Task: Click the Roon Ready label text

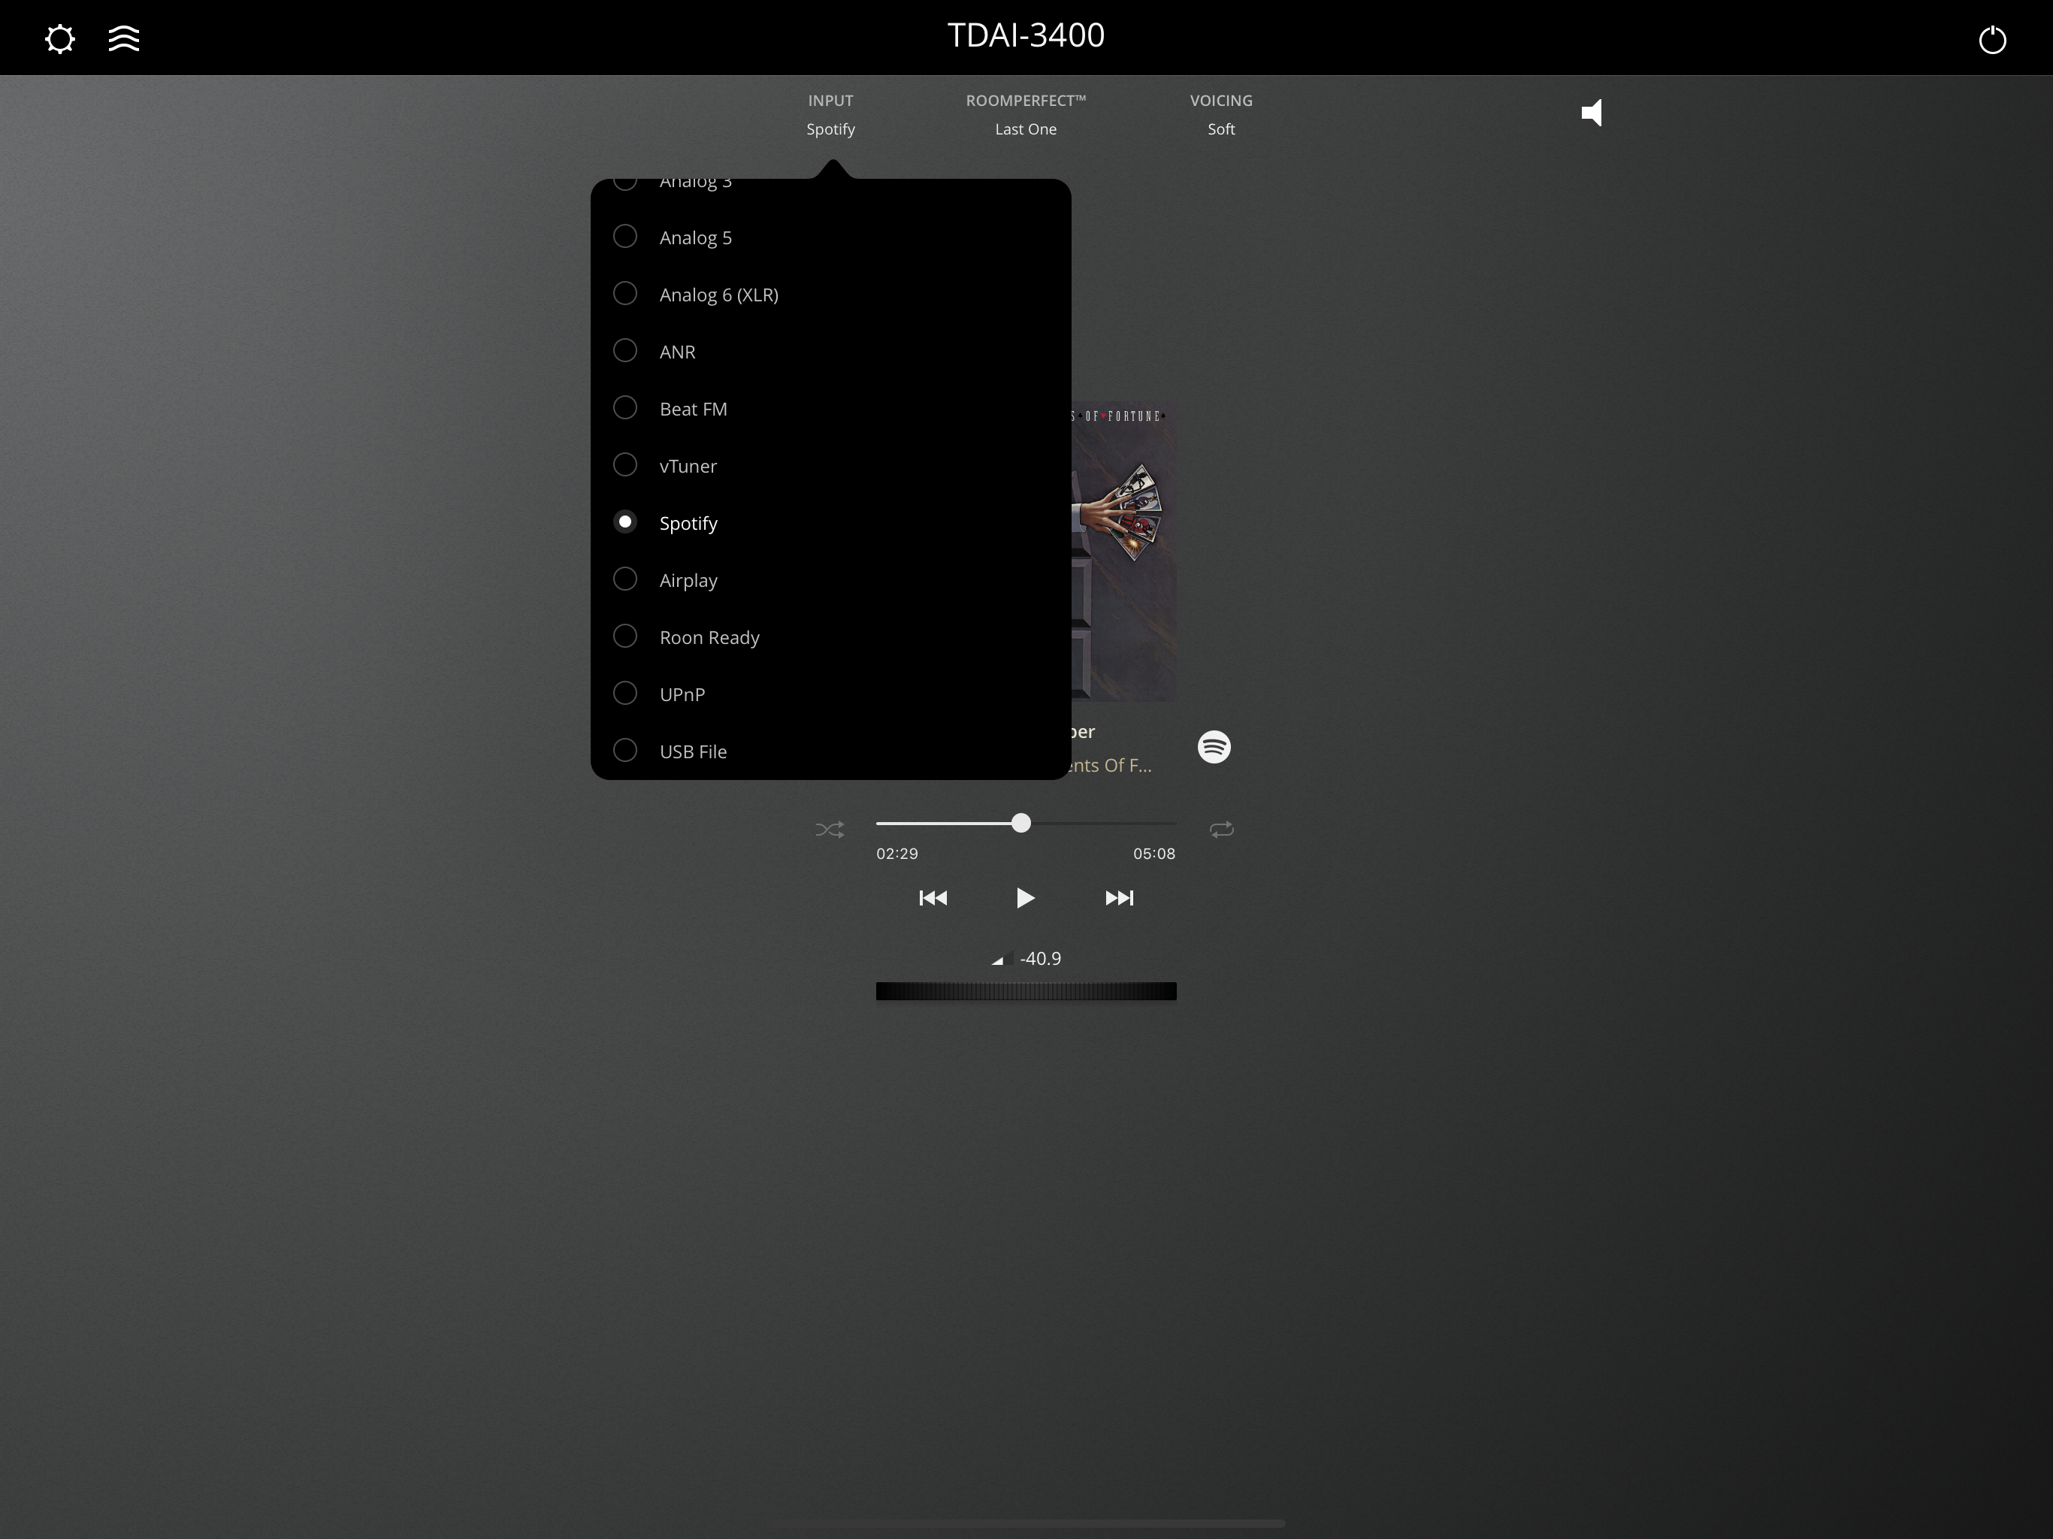Action: (x=709, y=638)
